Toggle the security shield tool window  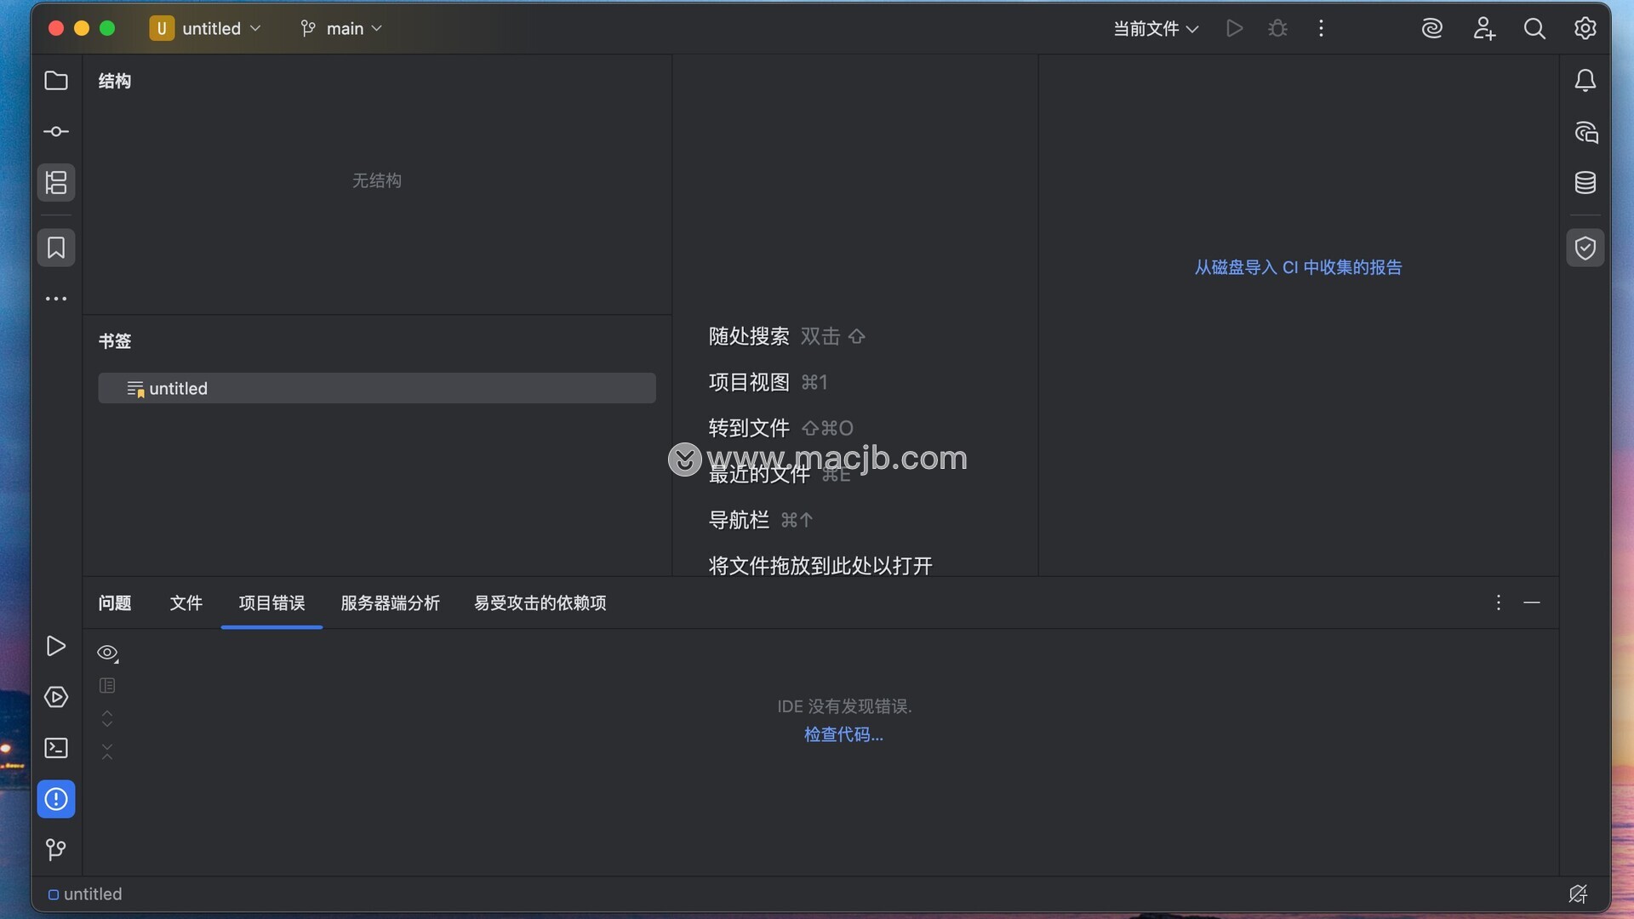[1585, 248]
